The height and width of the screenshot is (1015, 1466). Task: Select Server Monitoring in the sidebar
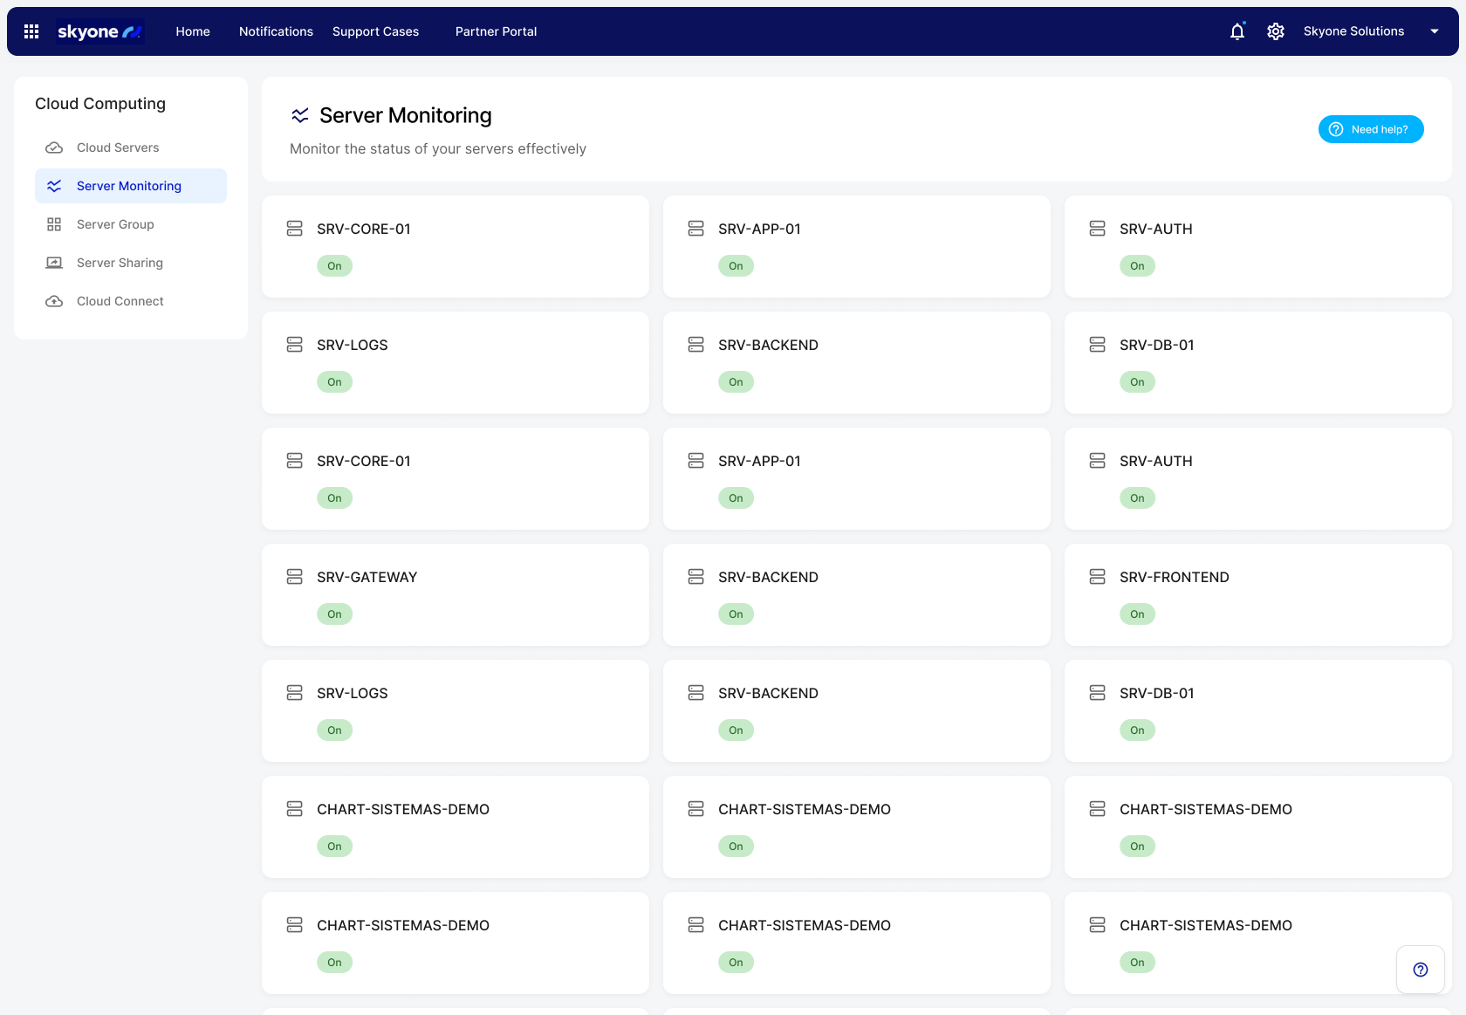pos(129,186)
